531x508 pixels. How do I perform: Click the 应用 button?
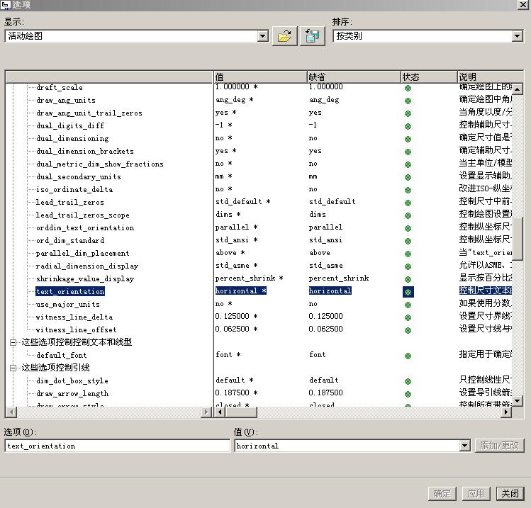point(476,493)
